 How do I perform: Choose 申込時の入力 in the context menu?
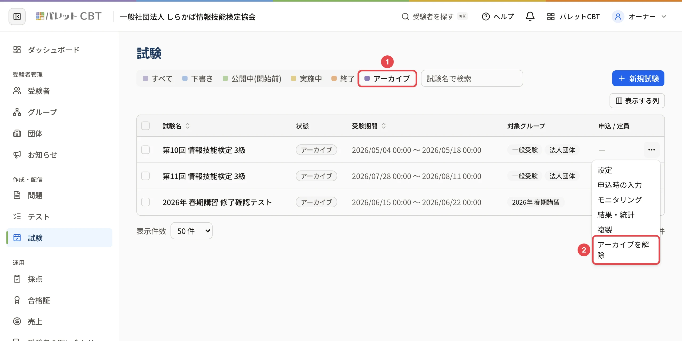click(626, 185)
